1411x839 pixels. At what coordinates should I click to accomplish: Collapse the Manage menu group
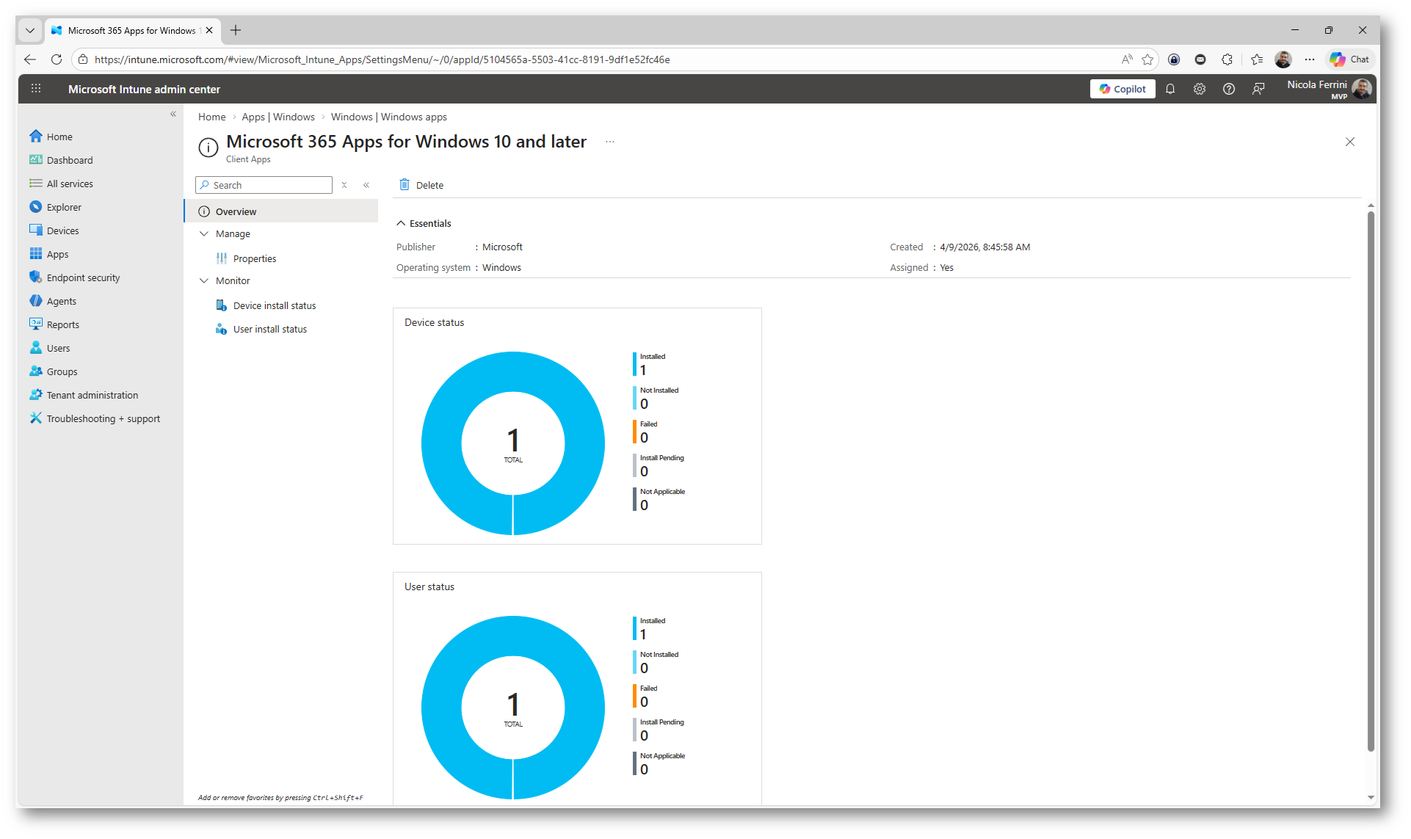(x=204, y=233)
